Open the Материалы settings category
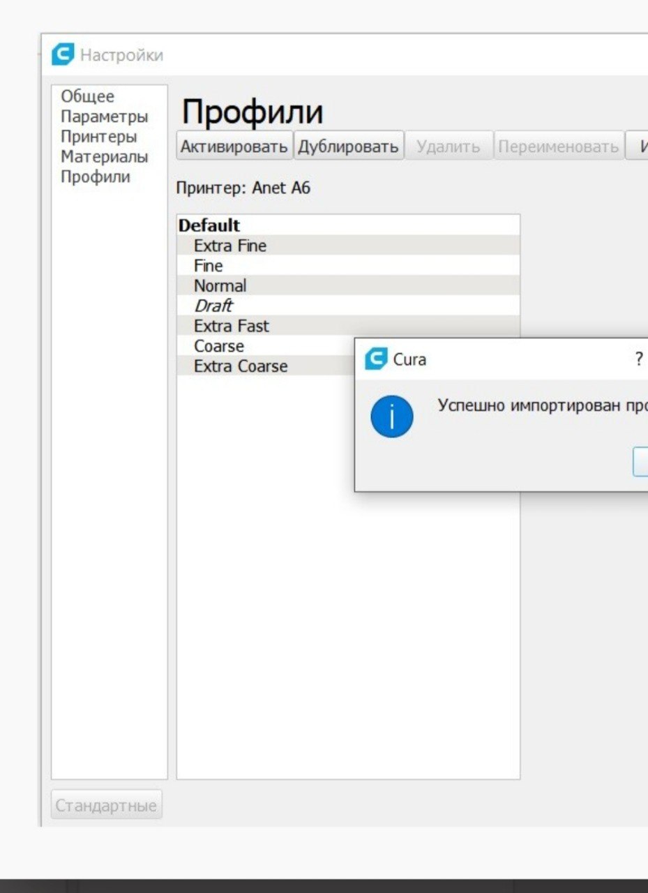648x893 pixels. 105,157
